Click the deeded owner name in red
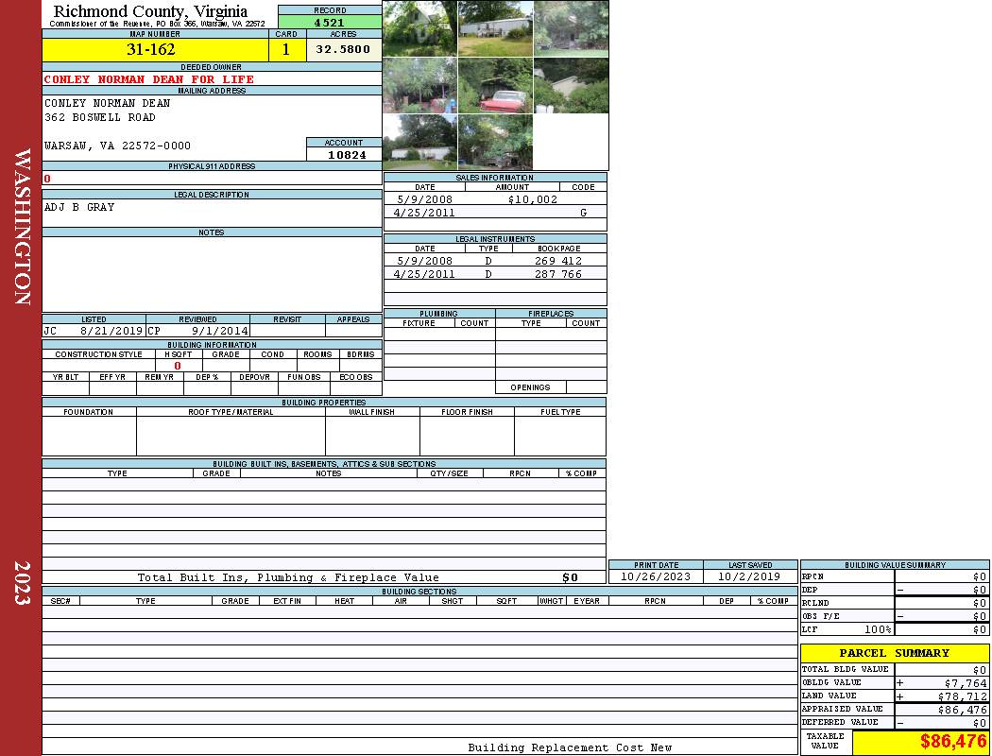Image resolution: width=992 pixels, height=756 pixels. tap(149, 79)
